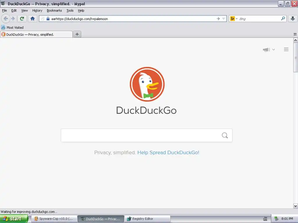Go forward with the forward arrow

[13, 19]
